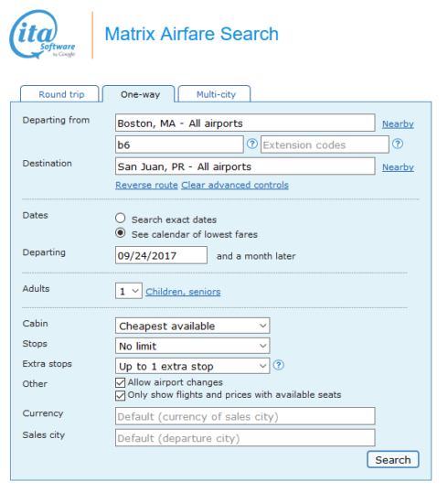Viewport: 448px width, 503px height.
Task: Click the Search button
Action: pos(393,460)
